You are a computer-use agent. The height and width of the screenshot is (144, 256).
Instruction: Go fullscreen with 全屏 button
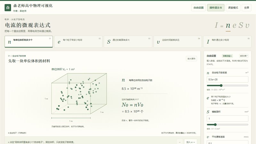246,8
